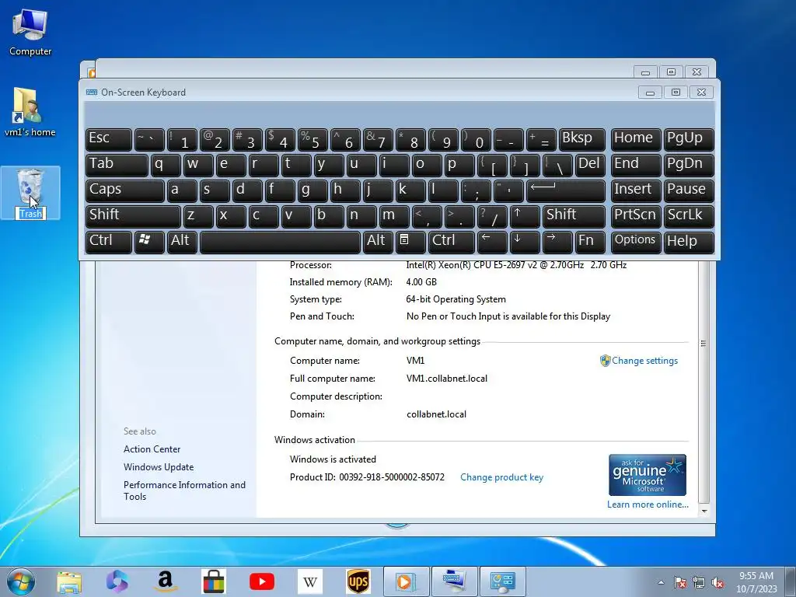Toggle the right Alt key
Viewport: 796px width, 597px height.
point(377,242)
